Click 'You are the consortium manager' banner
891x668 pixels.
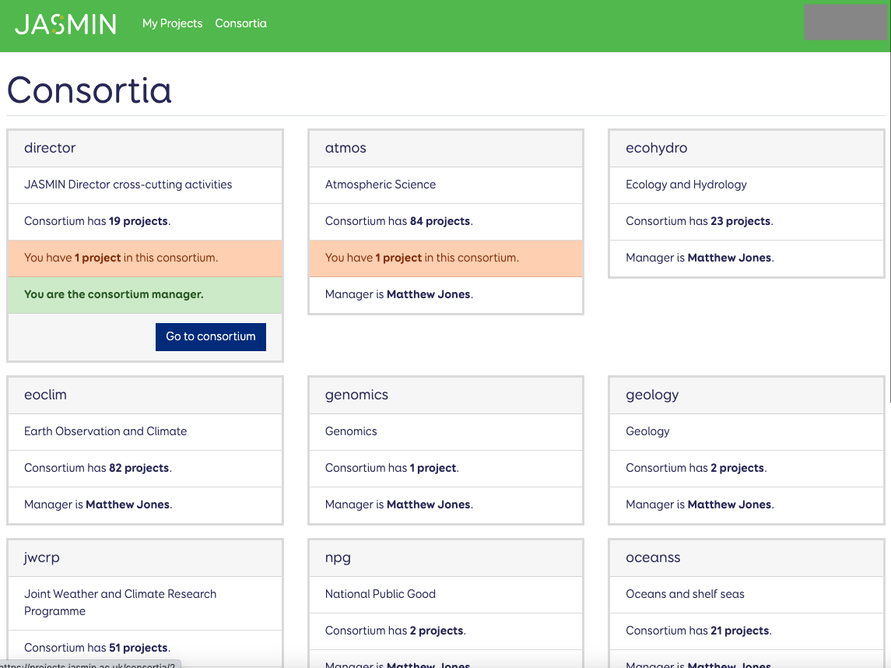coord(114,294)
